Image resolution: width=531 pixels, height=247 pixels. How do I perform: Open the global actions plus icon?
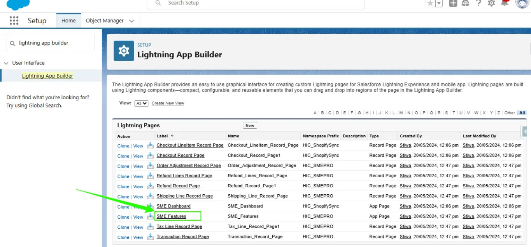tap(453, 3)
